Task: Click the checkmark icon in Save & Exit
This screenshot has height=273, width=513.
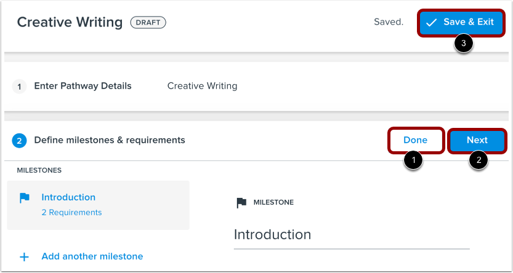Action: pos(432,22)
